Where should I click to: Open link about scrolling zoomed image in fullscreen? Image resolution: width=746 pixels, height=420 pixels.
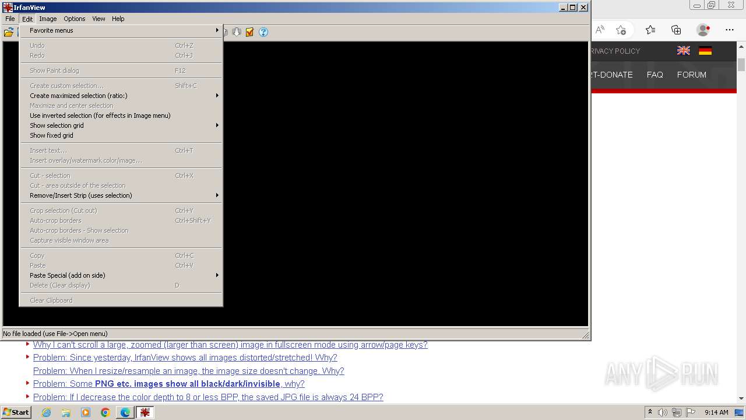coord(230,345)
